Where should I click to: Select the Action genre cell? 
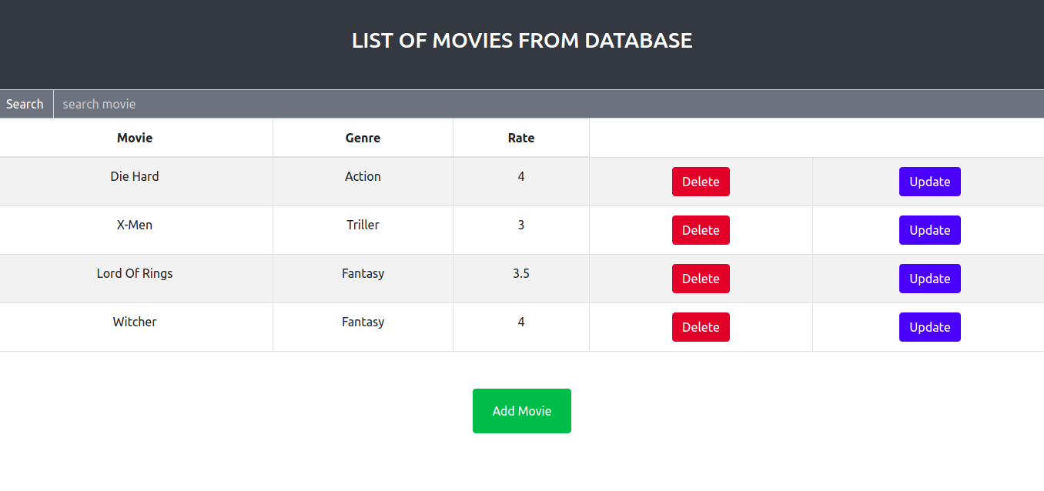(x=363, y=176)
